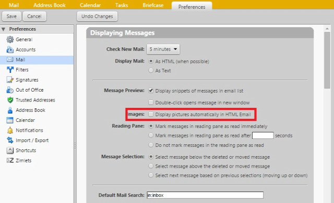Click the Accounts icon in sidebar
Screen dimensions: 334x203
coord(10,49)
